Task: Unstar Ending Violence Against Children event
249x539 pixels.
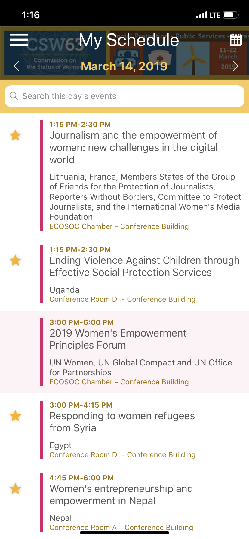Action: (x=15, y=260)
